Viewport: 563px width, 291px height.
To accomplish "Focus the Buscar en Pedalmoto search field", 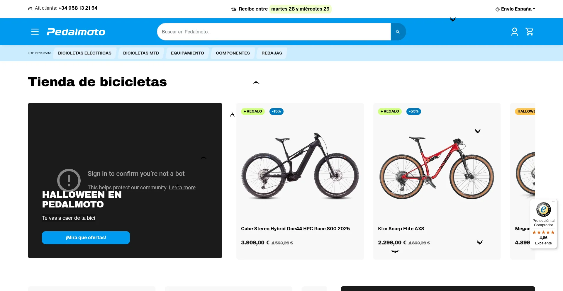I will [274, 32].
